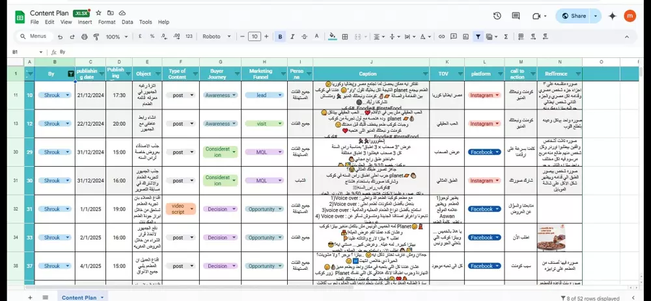651x301 pixels.
Task: Select the Content Plan sheet tab
Action: pyautogui.click(x=82, y=297)
